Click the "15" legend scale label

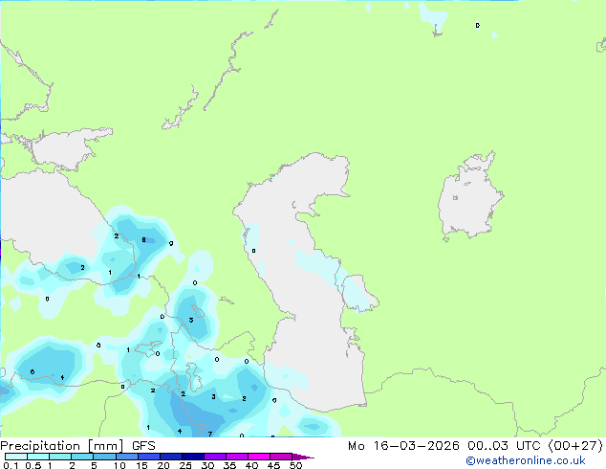pyautogui.click(x=141, y=465)
